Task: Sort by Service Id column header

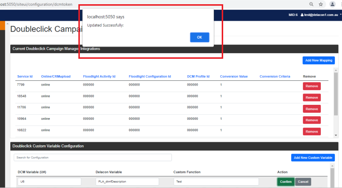Action: pos(25,76)
